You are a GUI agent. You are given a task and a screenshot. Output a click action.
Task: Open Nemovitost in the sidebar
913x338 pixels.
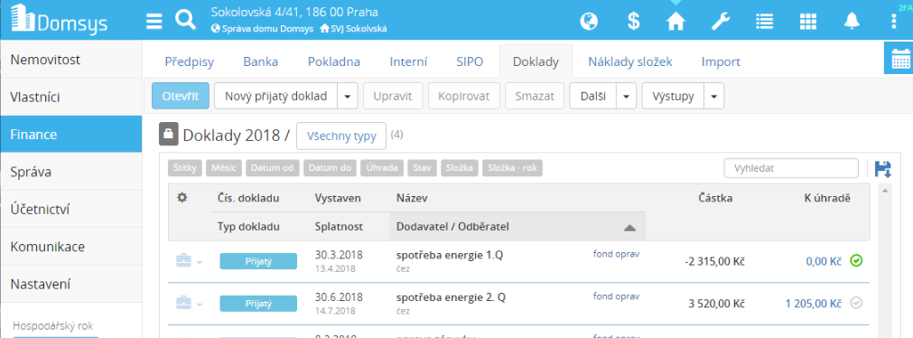(71, 60)
